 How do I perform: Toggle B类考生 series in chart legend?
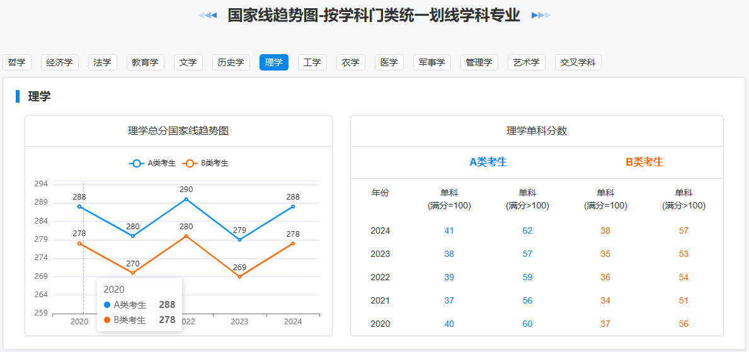point(205,163)
